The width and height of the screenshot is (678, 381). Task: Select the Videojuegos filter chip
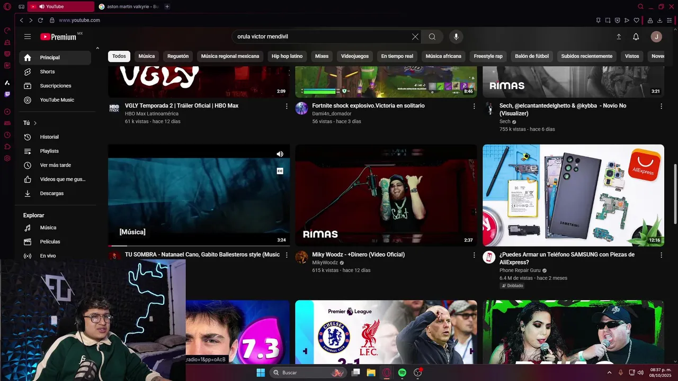355,56
